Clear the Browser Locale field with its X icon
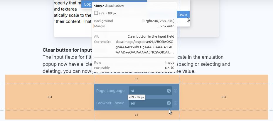273x121 pixels. pyautogui.click(x=169, y=103)
